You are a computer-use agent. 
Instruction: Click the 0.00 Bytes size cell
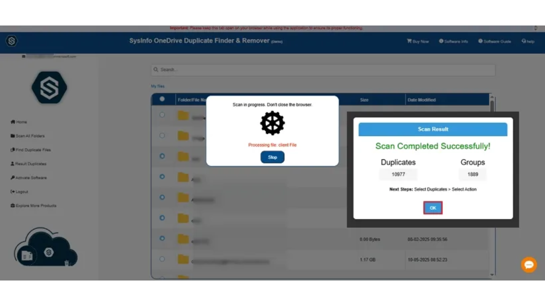click(370, 239)
